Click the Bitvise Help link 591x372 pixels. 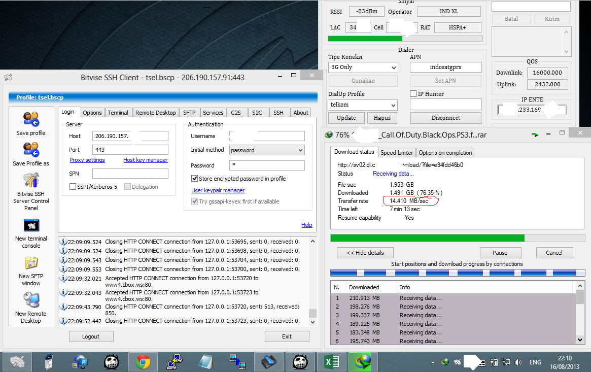click(x=307, y=225)
